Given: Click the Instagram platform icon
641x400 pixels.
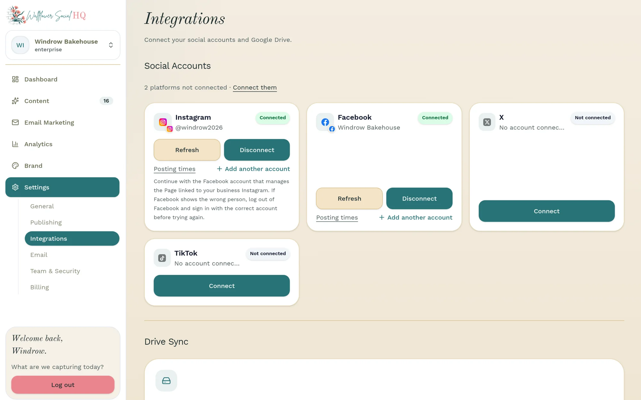Looking at the screenshot, I should coord(163,122).
